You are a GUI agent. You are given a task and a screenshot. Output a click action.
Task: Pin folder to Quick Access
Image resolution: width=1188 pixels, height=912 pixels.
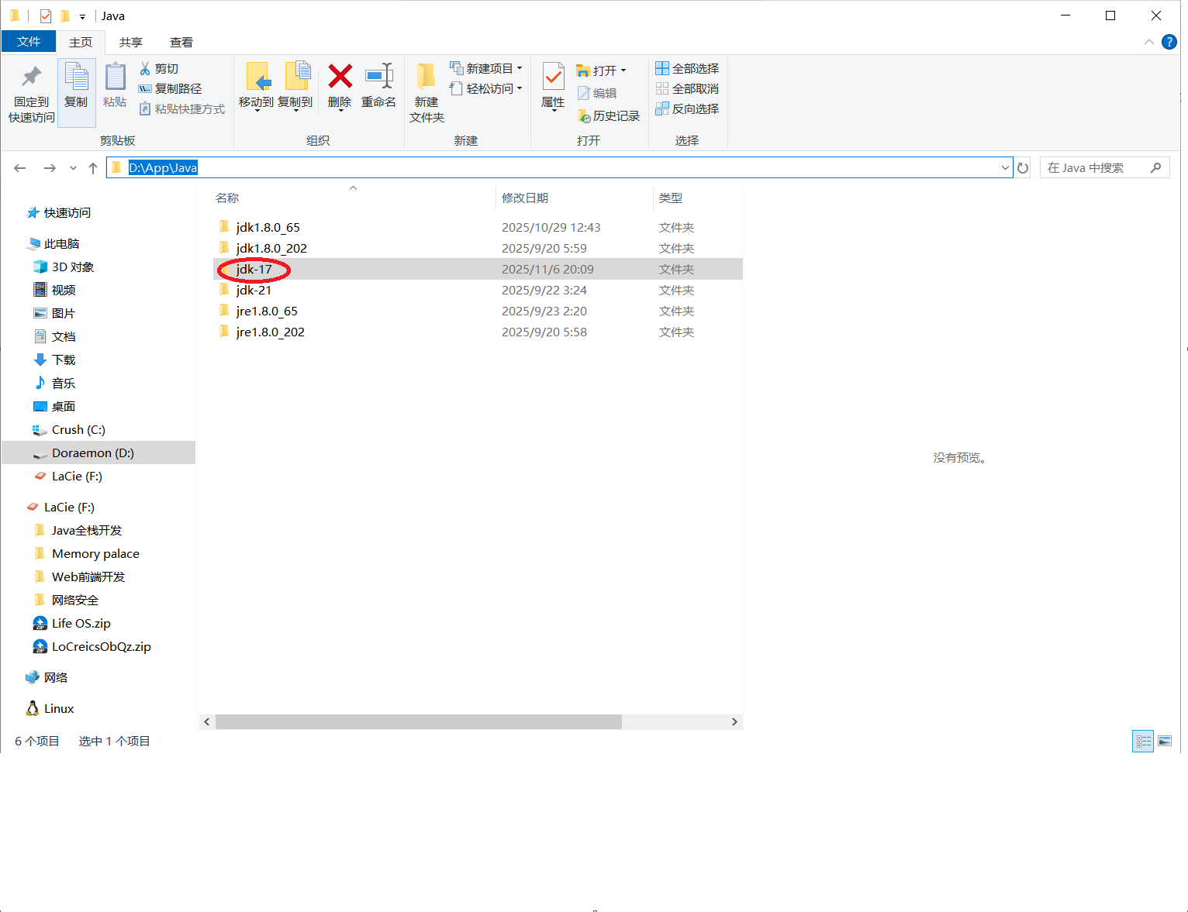31,77
